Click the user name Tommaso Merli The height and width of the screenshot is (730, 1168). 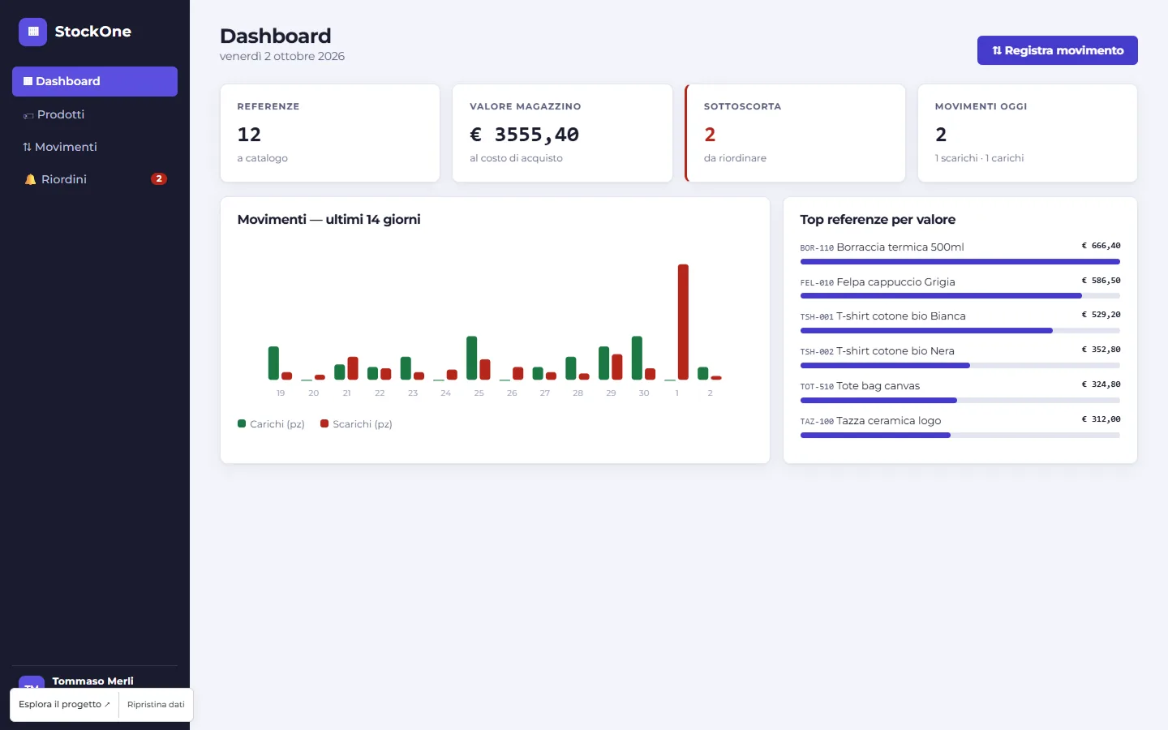point(93,681)
